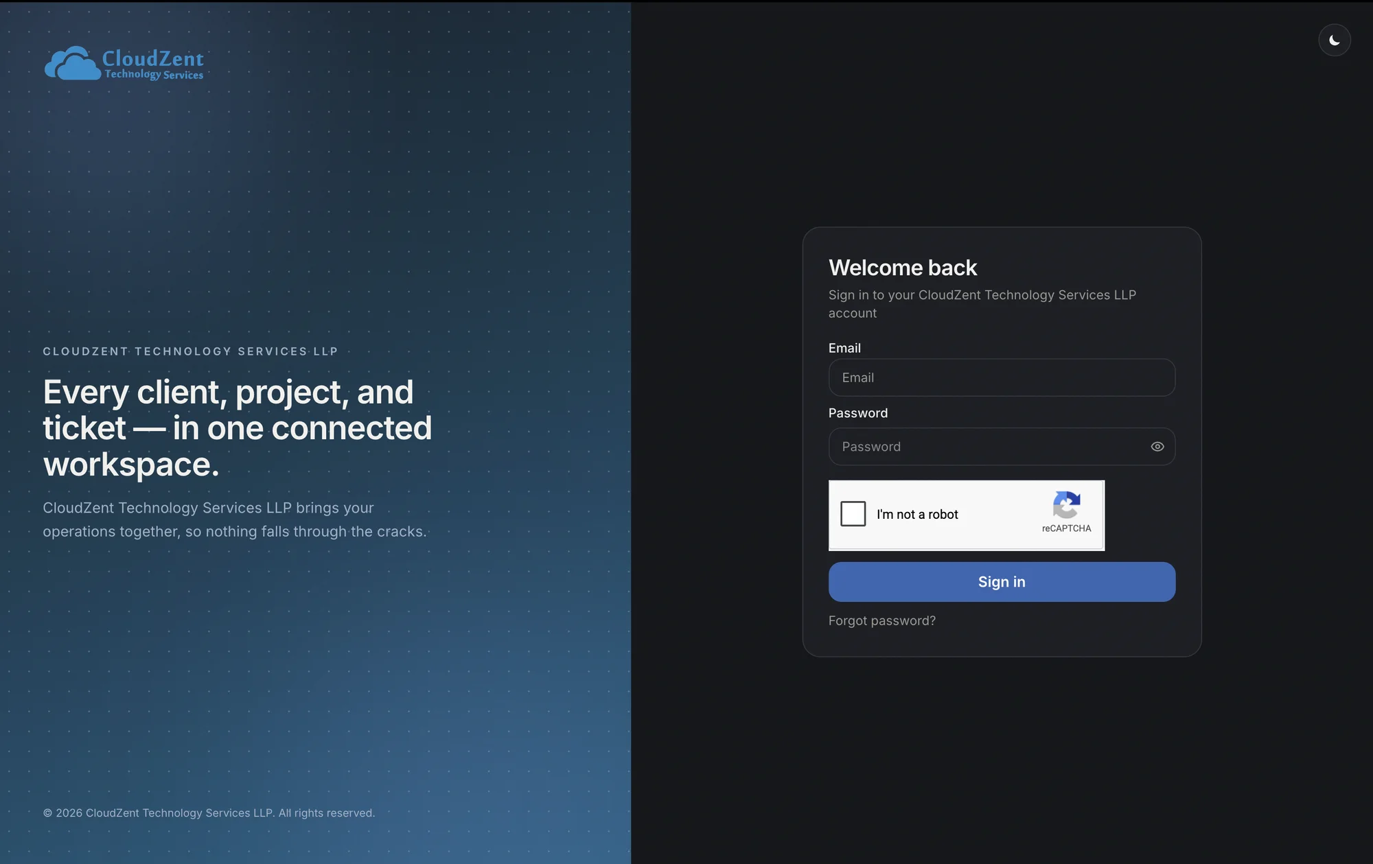The height and width of the screenshot is (864, 1373).
Task: Focus the Password input field
Action: (x=1002, y=447)
